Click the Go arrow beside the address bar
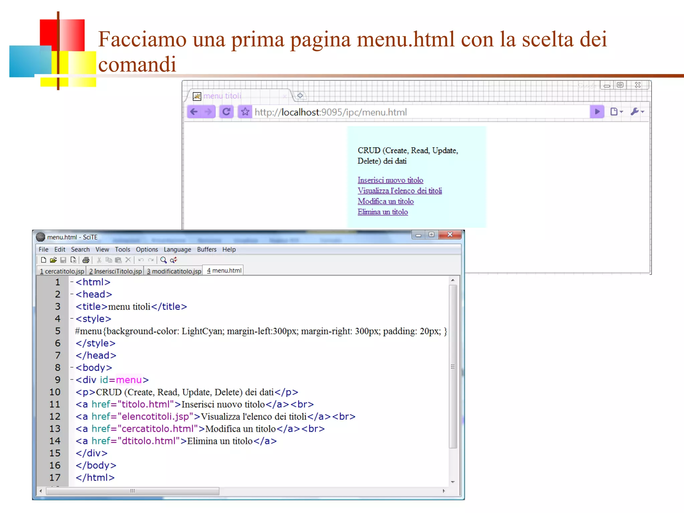Screen dimensions: 684x513 (597, 112)
